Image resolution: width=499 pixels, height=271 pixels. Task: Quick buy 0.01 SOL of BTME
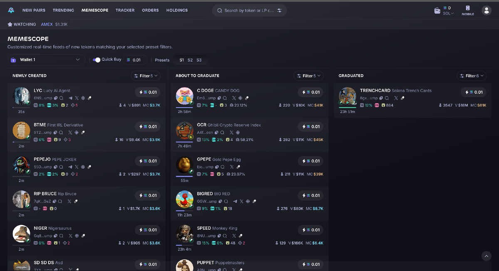148,127
